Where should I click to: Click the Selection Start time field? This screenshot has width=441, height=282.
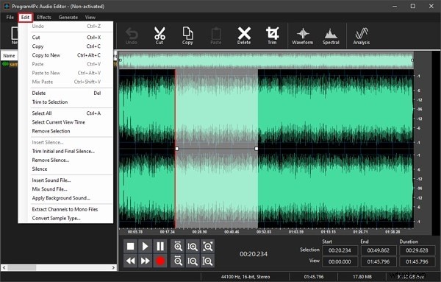coord(340,250)
